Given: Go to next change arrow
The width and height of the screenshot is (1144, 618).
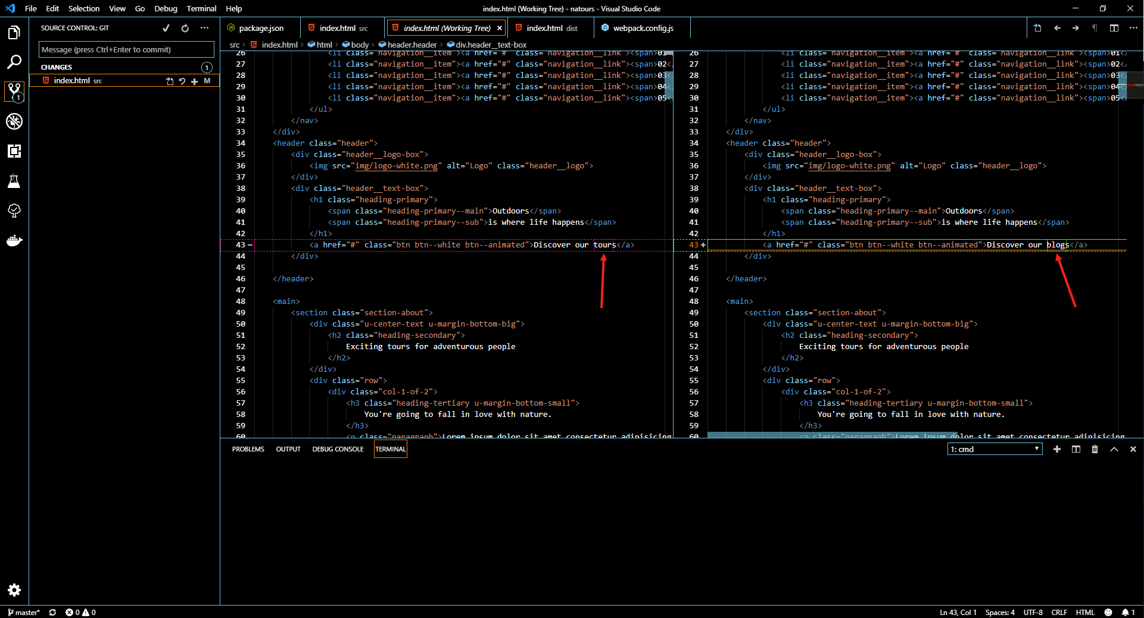Looking at the screenshot, I should coord(1076,28).
